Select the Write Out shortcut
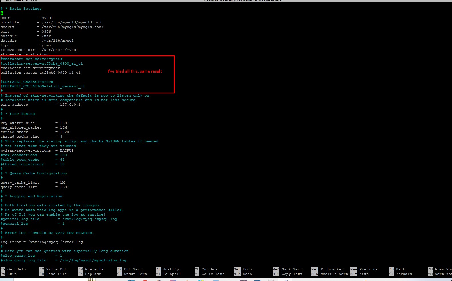The image size is (452, 281). pyautogui.click(x=56, y=269)
